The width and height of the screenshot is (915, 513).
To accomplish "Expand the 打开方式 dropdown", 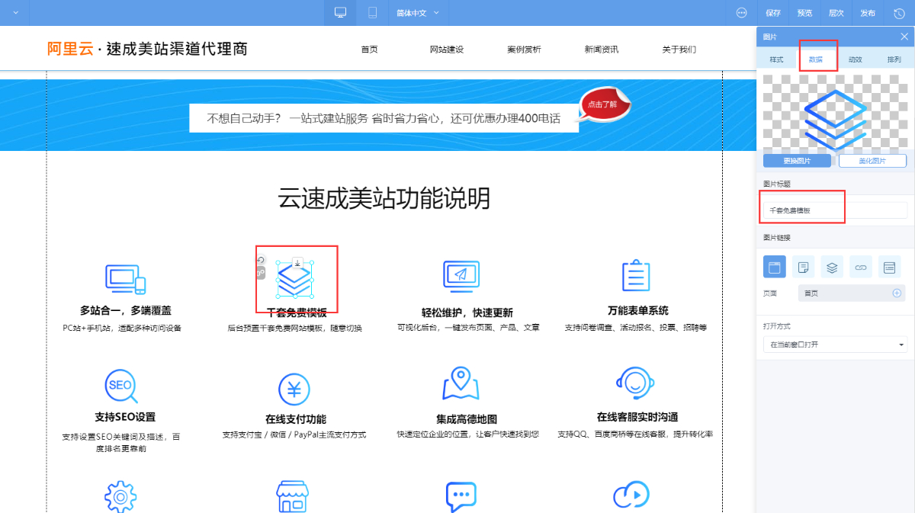I will click(x=836, y=345).
